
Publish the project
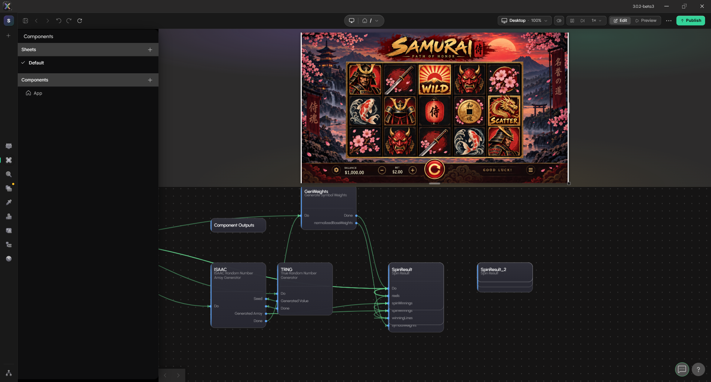[691, 21]
